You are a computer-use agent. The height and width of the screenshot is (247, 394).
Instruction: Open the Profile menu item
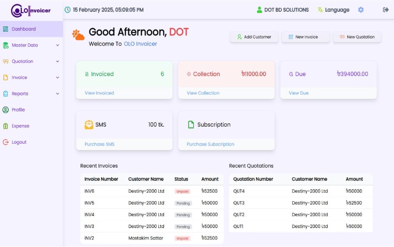coord(18,110)
